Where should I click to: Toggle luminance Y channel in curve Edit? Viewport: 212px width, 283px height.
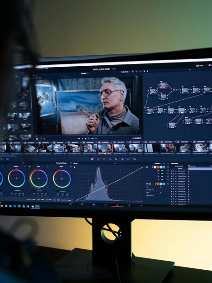tap(155, 168)
